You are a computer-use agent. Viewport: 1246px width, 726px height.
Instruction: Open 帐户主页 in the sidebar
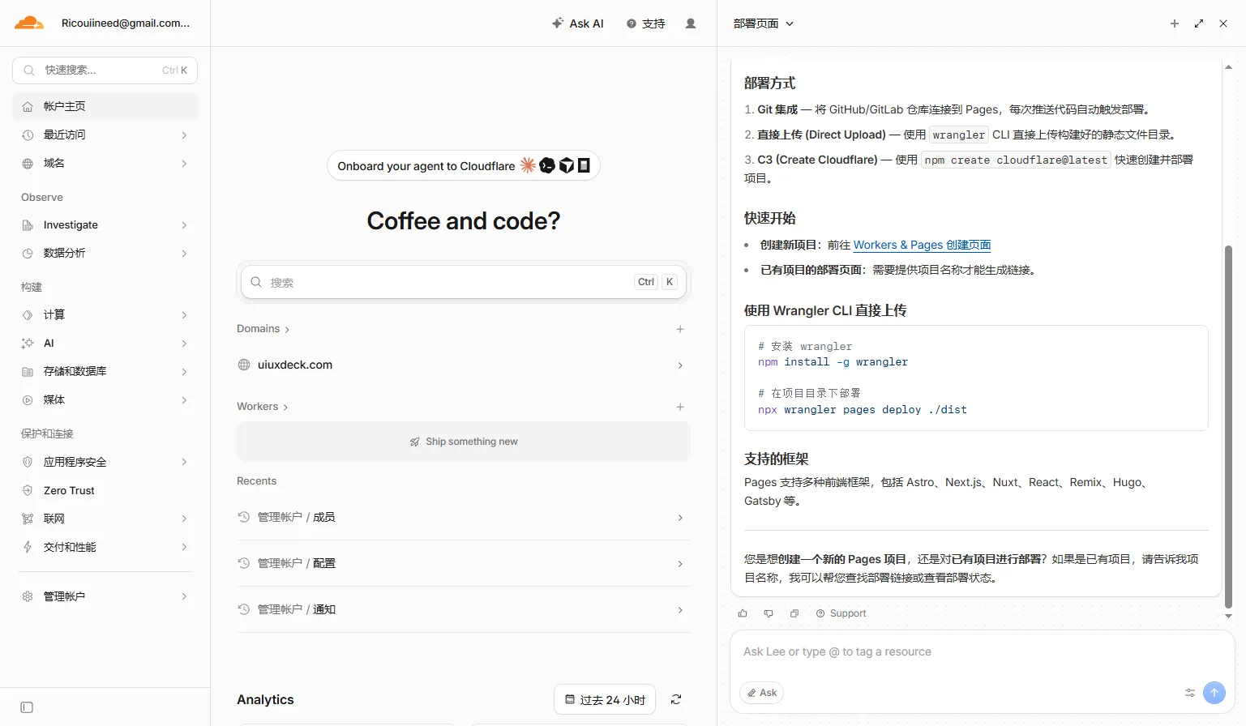click(x=105, y=106)
